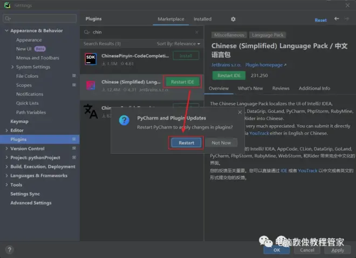Select Quick Lists page
Viewport: 356px width, 258px height.
pos(28,103)
